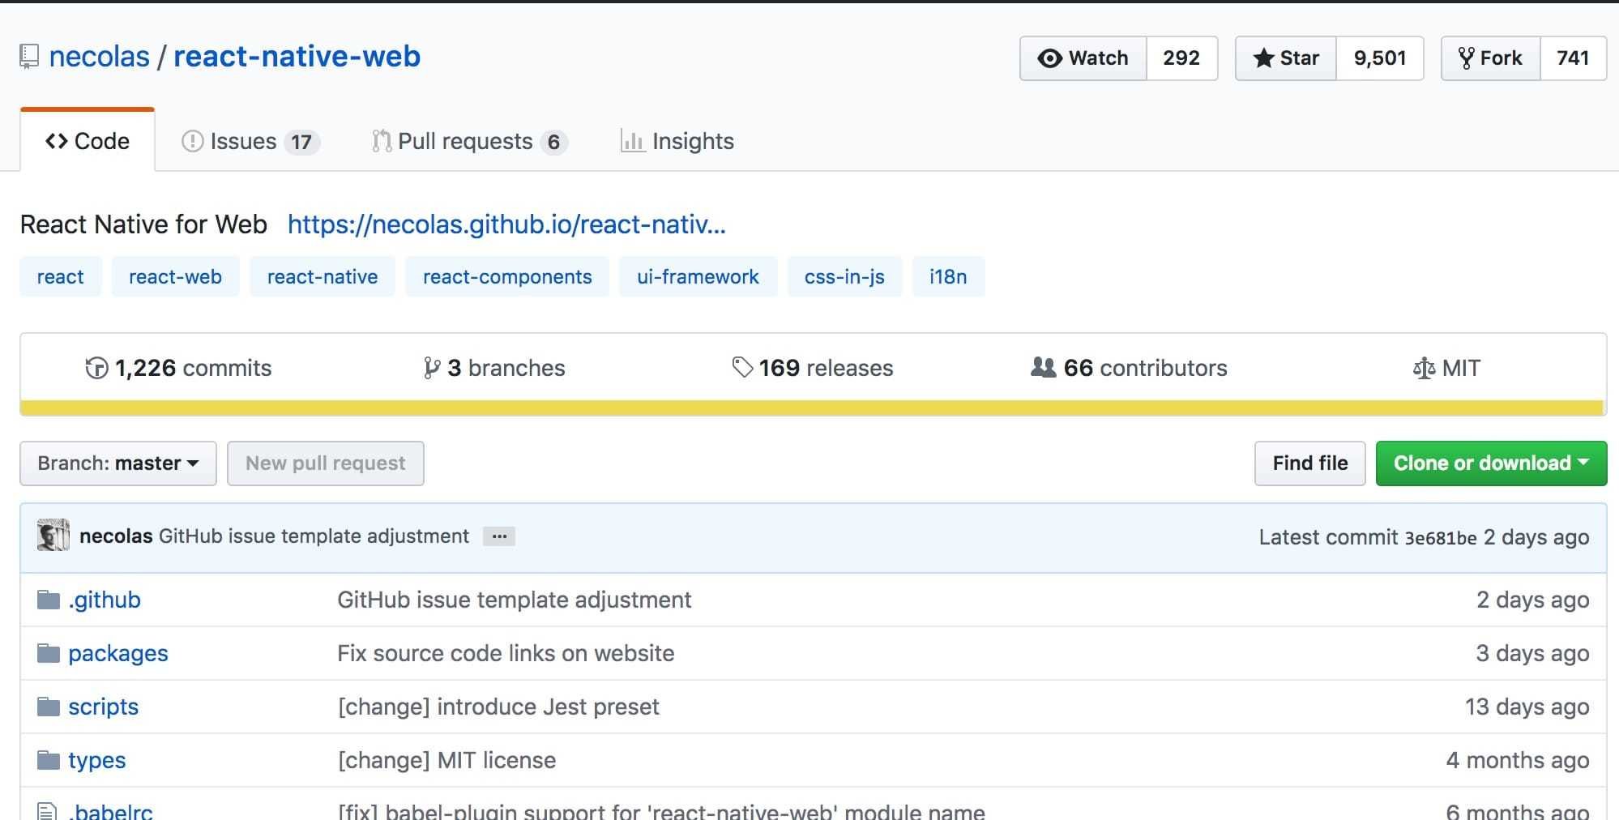View the 169 releases link
This screenshot has height=820, width=1619.
[x=813, y=369]
